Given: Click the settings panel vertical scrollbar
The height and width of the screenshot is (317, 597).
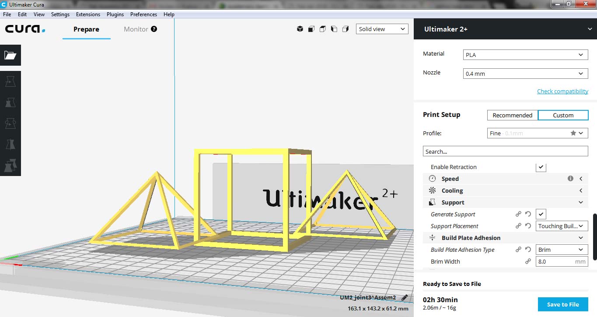Looking at the screenshot, I should point(594,236).
